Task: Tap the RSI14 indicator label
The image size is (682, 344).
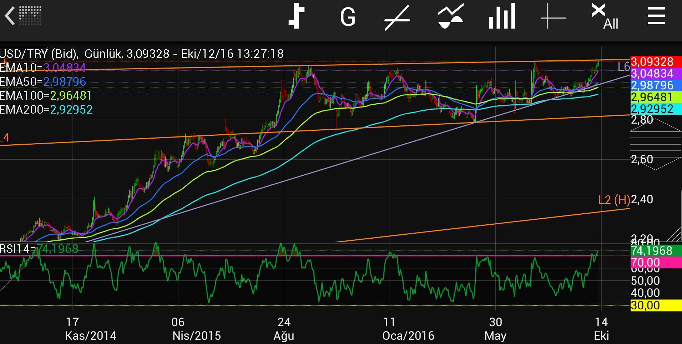Action: [39, 249]
